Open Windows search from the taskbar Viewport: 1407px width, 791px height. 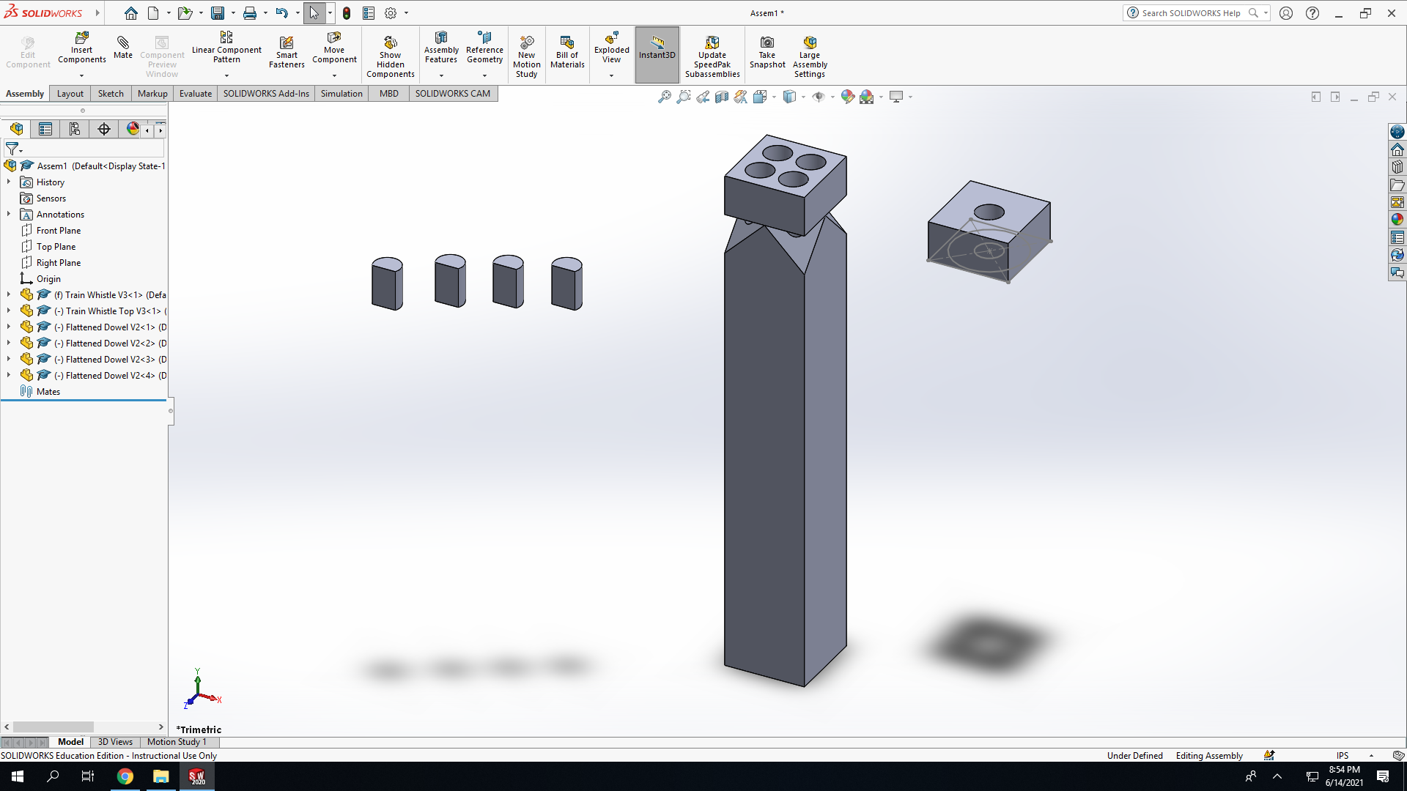pyautogui.click(x=53, y=776)
